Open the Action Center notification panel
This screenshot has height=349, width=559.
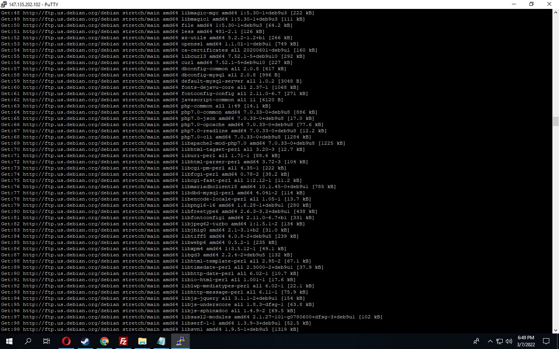[x=547, y=341]
